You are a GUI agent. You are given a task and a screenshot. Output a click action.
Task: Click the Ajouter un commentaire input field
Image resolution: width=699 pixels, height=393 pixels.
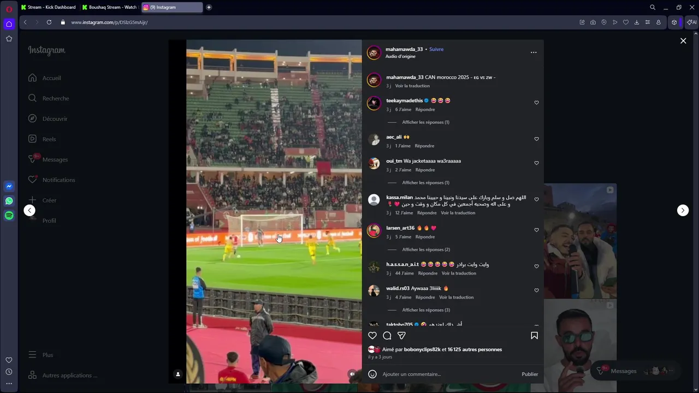(x=448, y=374)
